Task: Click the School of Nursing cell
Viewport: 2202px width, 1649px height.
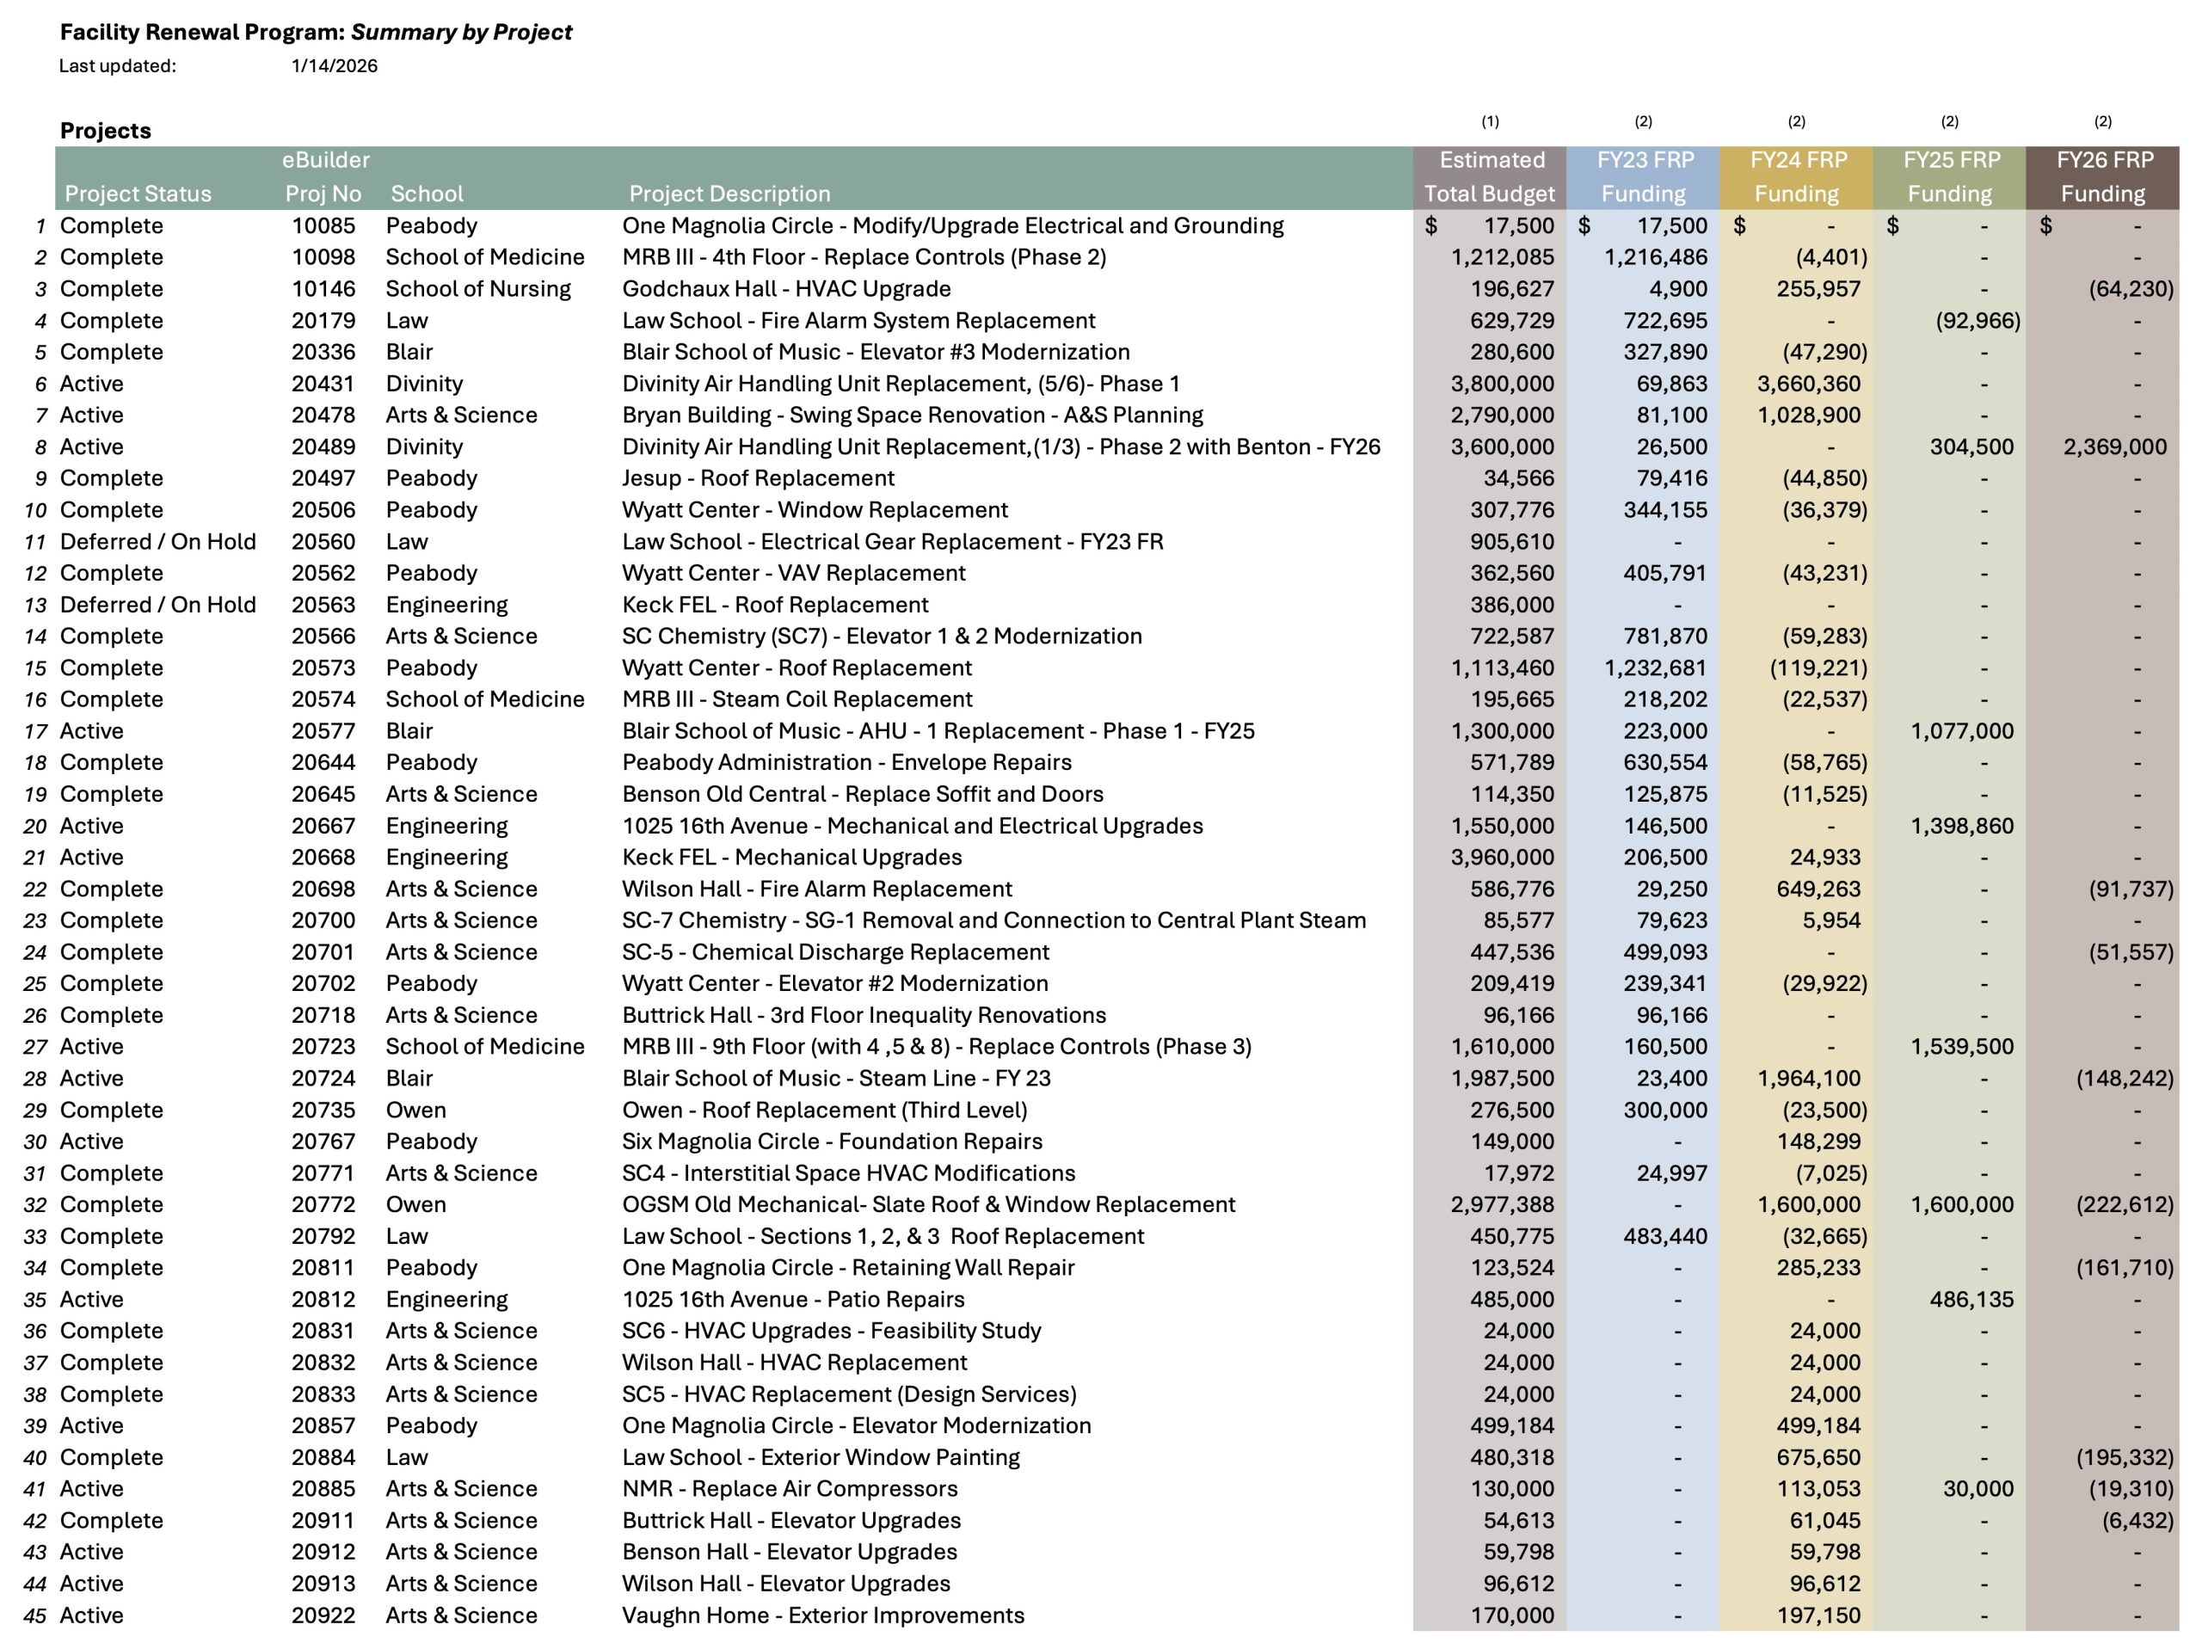Action: click(478, 289)
